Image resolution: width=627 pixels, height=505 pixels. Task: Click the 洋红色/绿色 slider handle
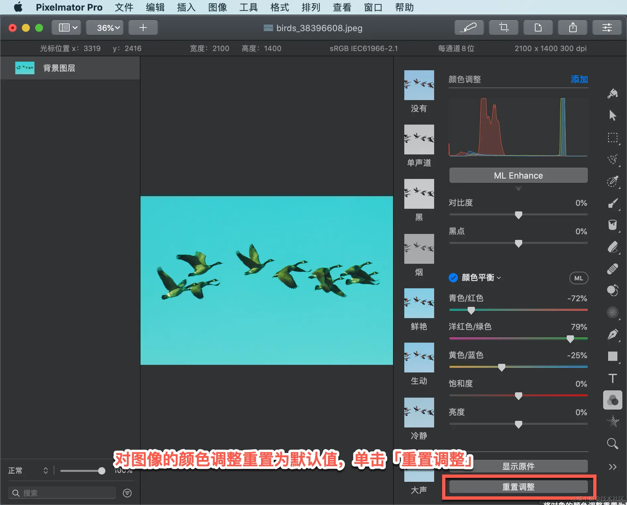570,339
